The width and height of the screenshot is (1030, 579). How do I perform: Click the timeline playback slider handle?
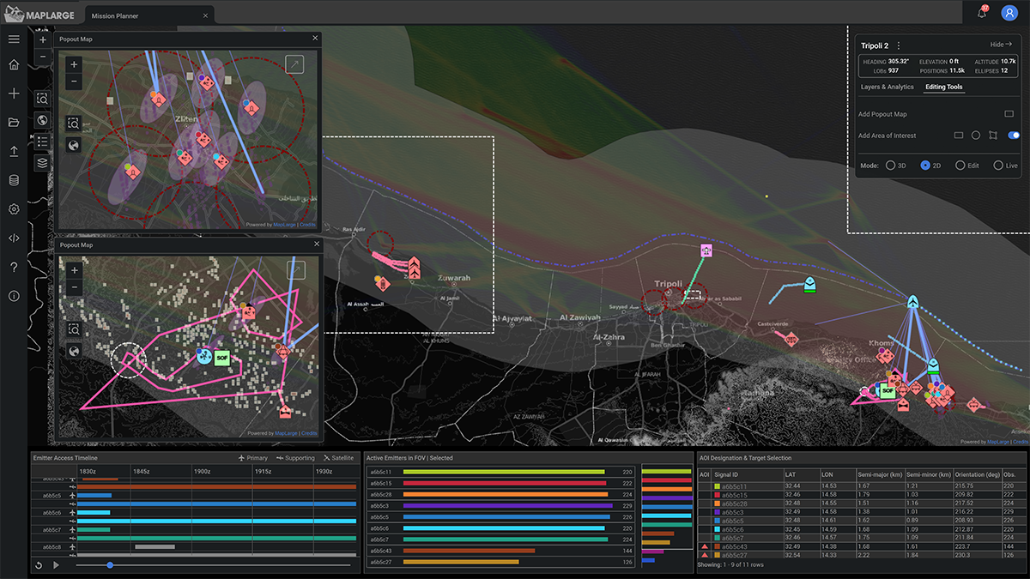[110, 565]
